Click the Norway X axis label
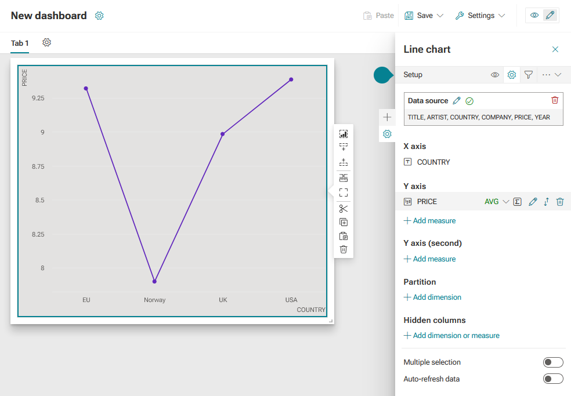 point(154,300)
